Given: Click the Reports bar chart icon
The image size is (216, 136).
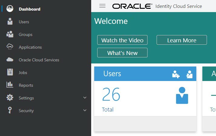Looking at the screenshot, I should click(x=10, y=85).
